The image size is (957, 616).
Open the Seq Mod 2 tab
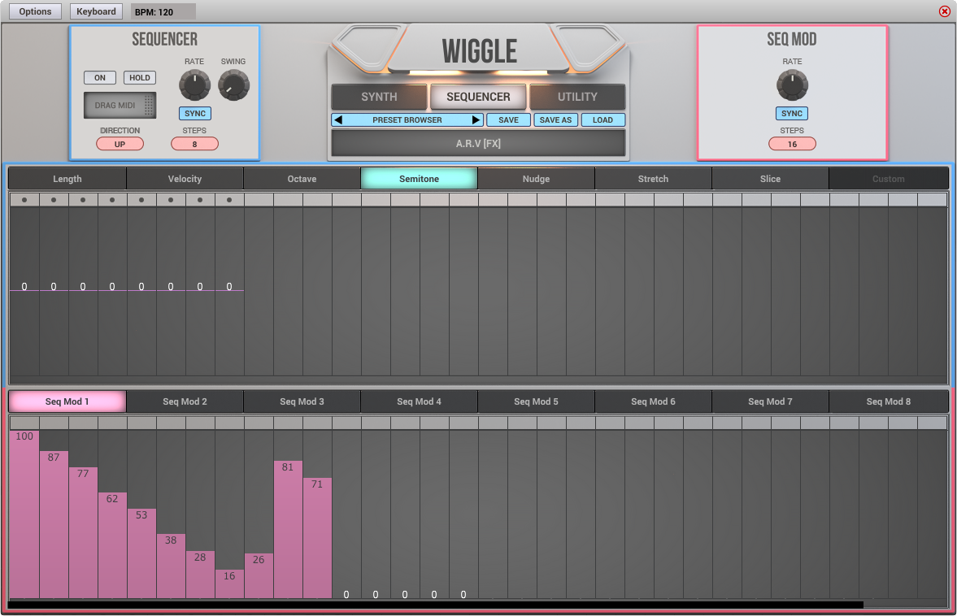coord(185,401)
